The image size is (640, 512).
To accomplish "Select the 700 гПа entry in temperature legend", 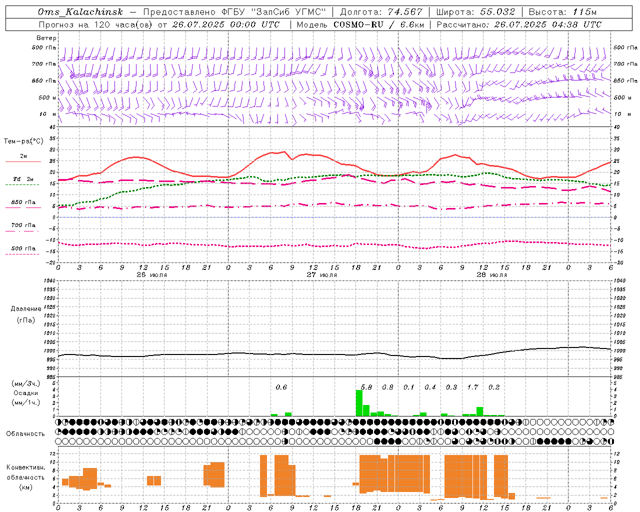I will click(23, 225).
